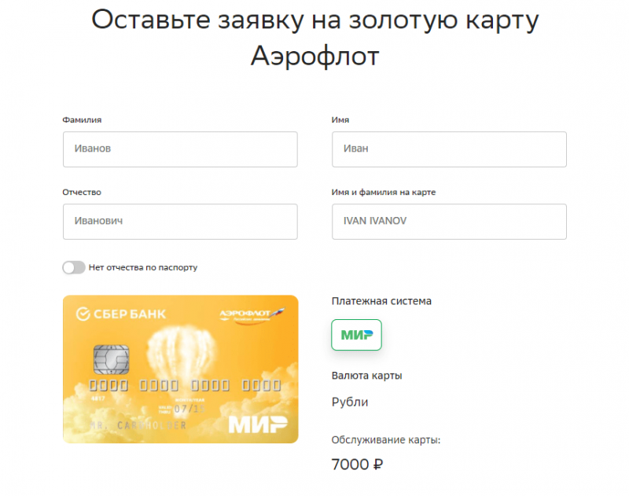Select the Отчество field with 'Иванович'
This screenshot has width=629, height=496.
(179, 222)
